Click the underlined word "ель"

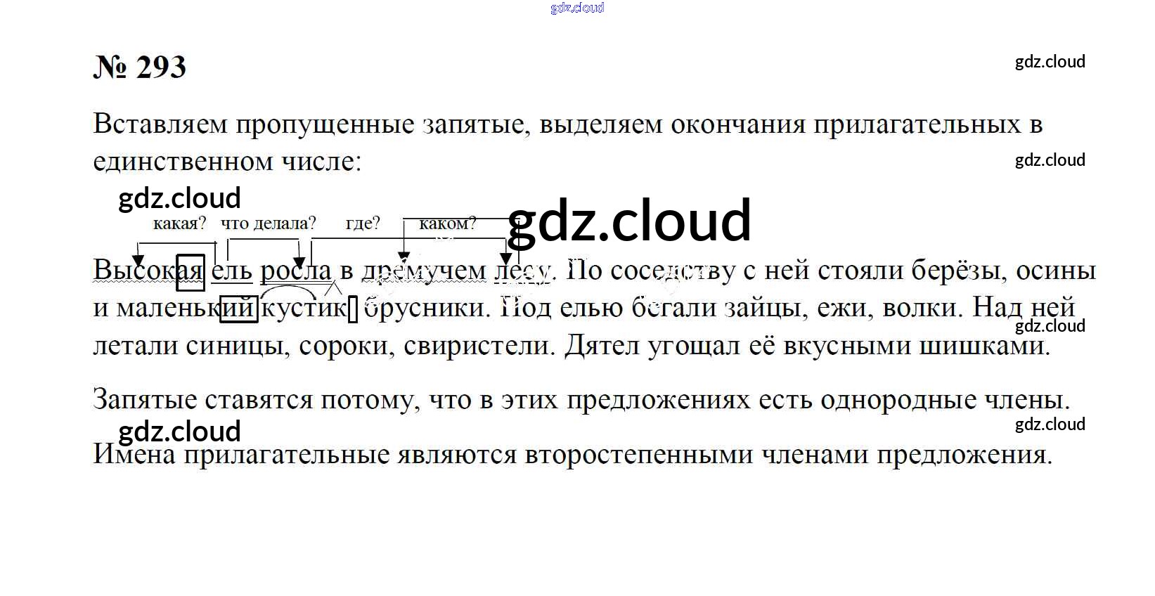231,271
